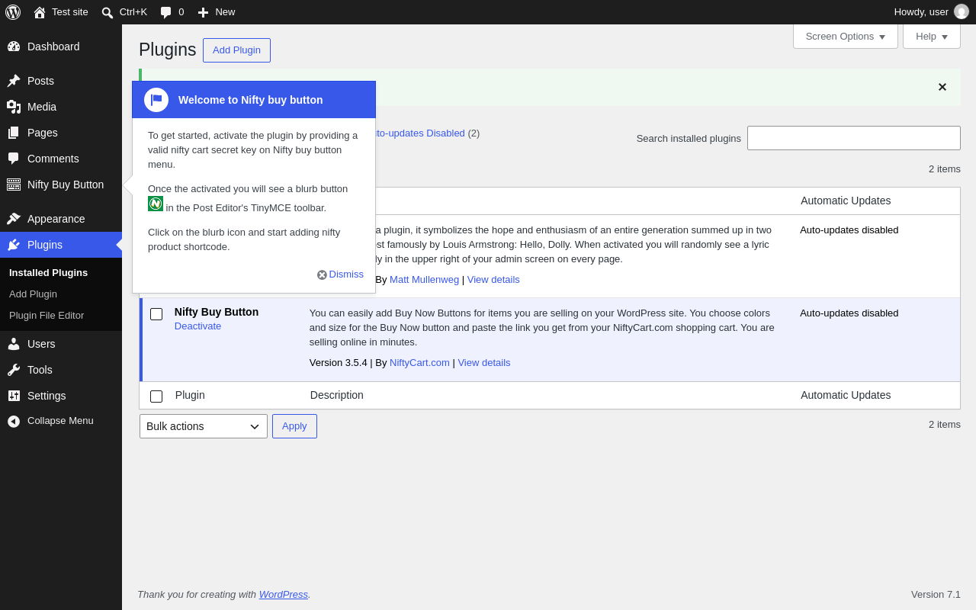Open Add Plugin submenu item
Viewport: 976px width, 610px height.
[33, 294]
